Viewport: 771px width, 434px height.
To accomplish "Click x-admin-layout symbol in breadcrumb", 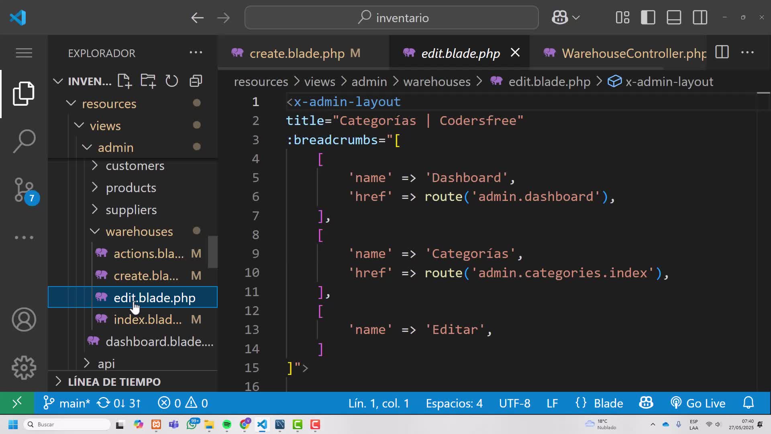I will (x=669, y=82).
